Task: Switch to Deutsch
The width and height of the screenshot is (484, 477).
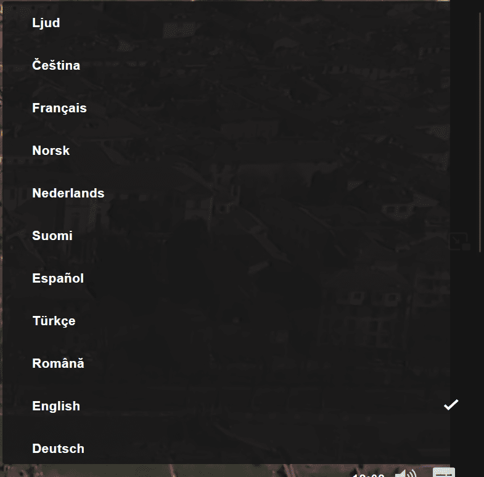Action: (x=58, y=449)
